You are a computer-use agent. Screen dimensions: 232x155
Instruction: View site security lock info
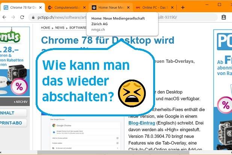tap(33, 18)
